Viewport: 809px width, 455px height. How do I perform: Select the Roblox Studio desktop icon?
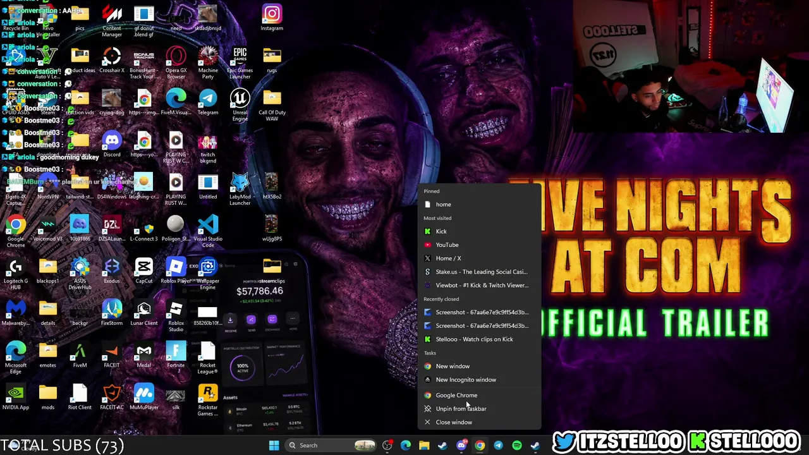pos(176,317)
